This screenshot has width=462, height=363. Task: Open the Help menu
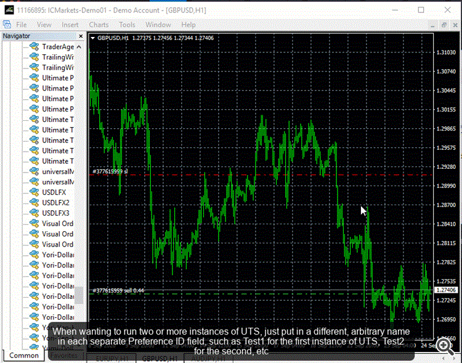click(188, 25)
